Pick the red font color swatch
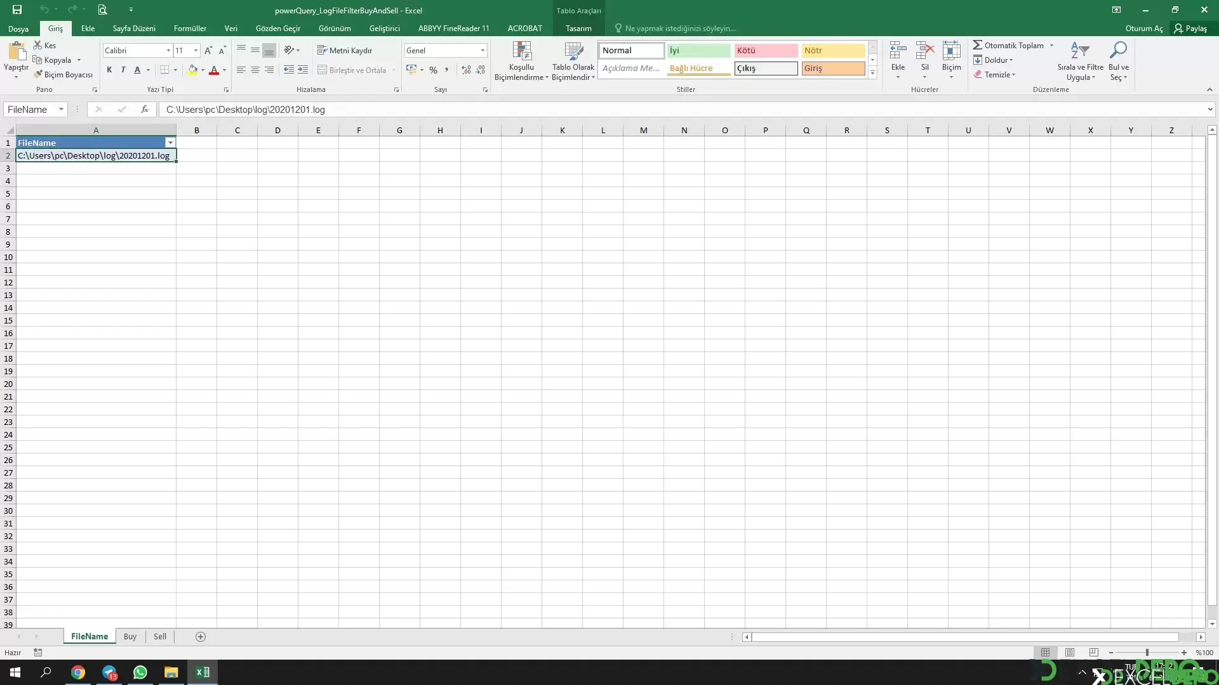Image resolution: width=1219 pixels, height=685 pixels. [214, 70]
